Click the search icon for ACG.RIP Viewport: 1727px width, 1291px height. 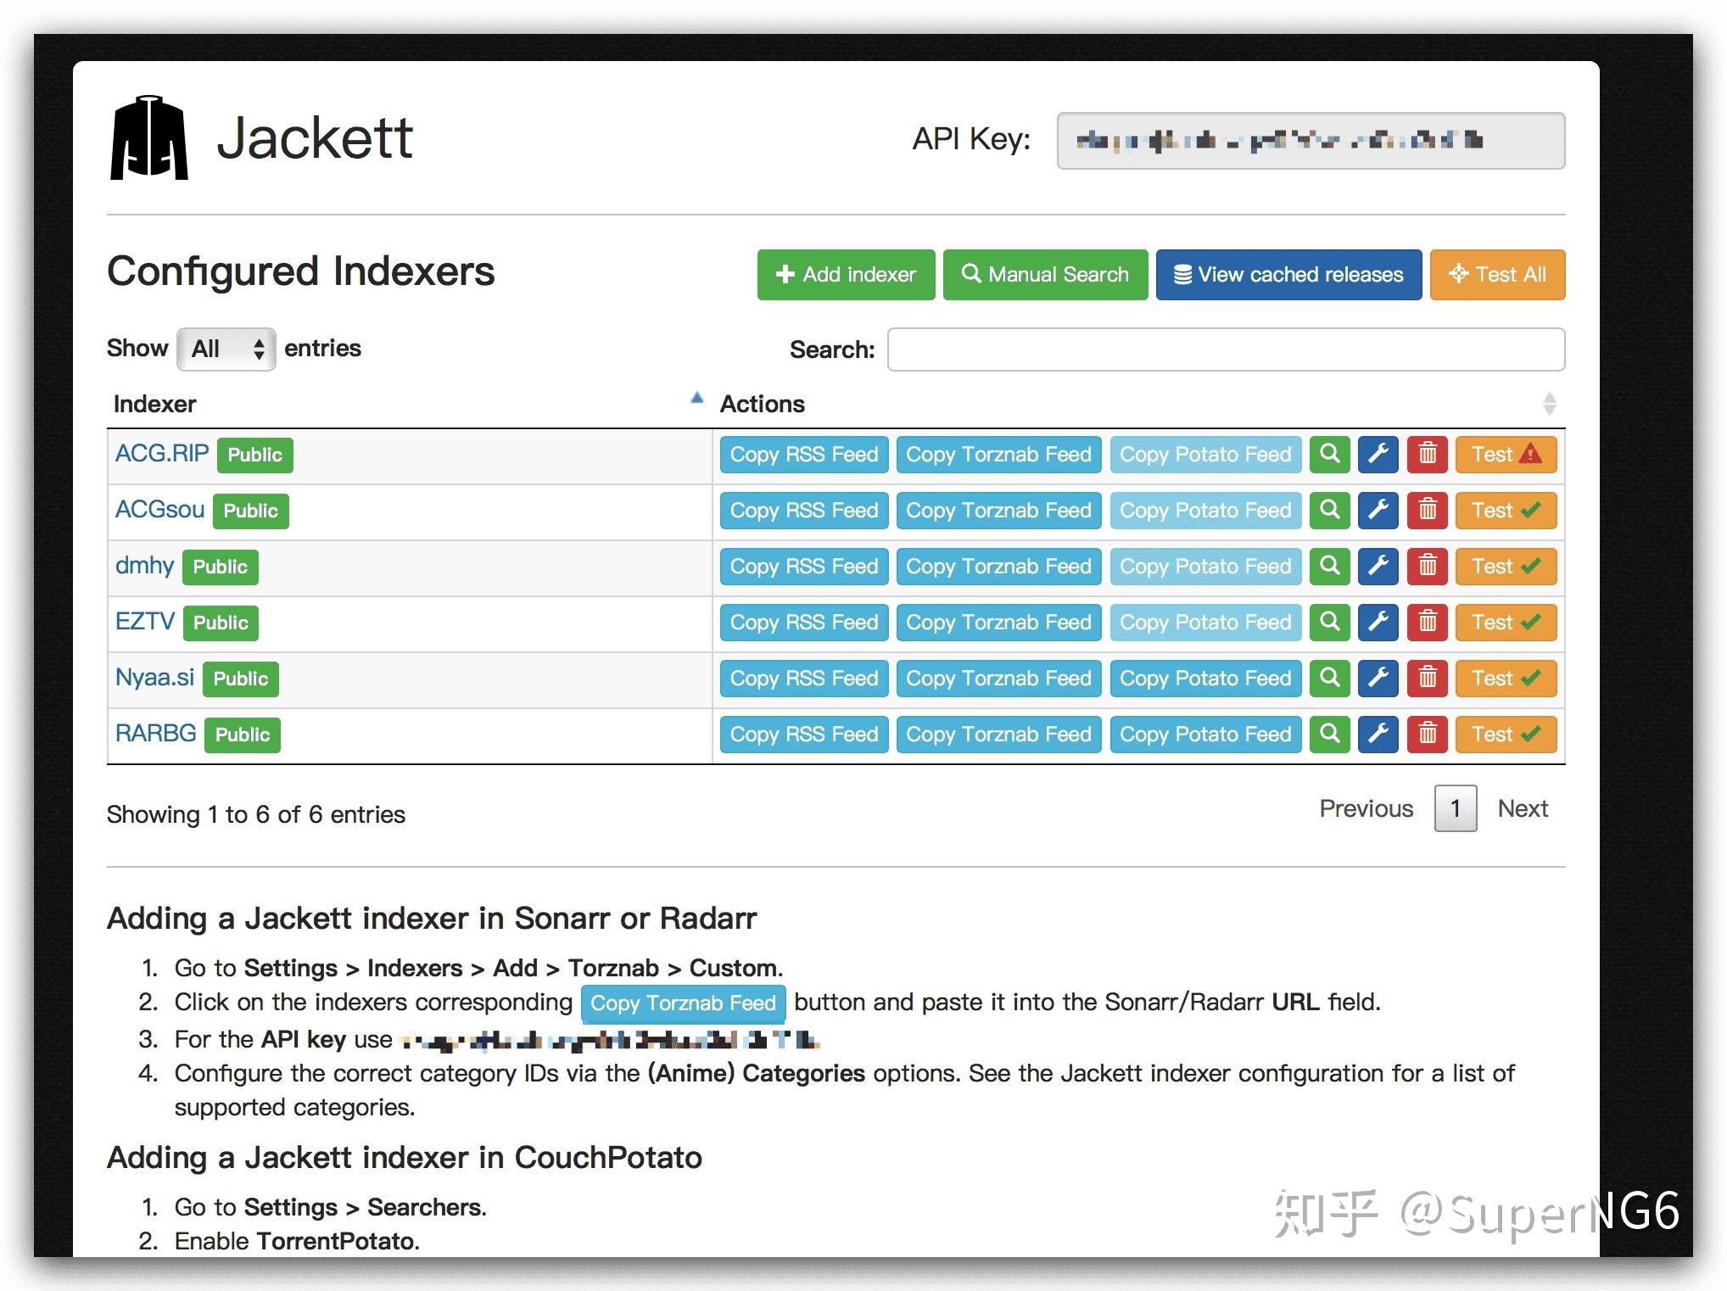point(1329,455)
